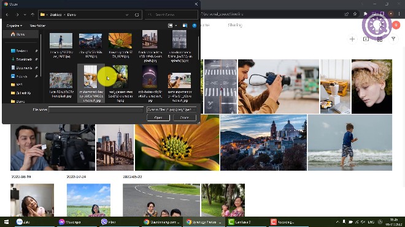Screen dimensions: 405x227
Task: Go up one folder level
Action: coord(33,15)
